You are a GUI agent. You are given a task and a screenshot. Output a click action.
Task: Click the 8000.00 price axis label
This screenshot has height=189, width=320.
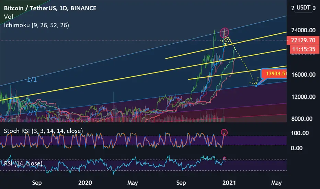click(302, 119)
